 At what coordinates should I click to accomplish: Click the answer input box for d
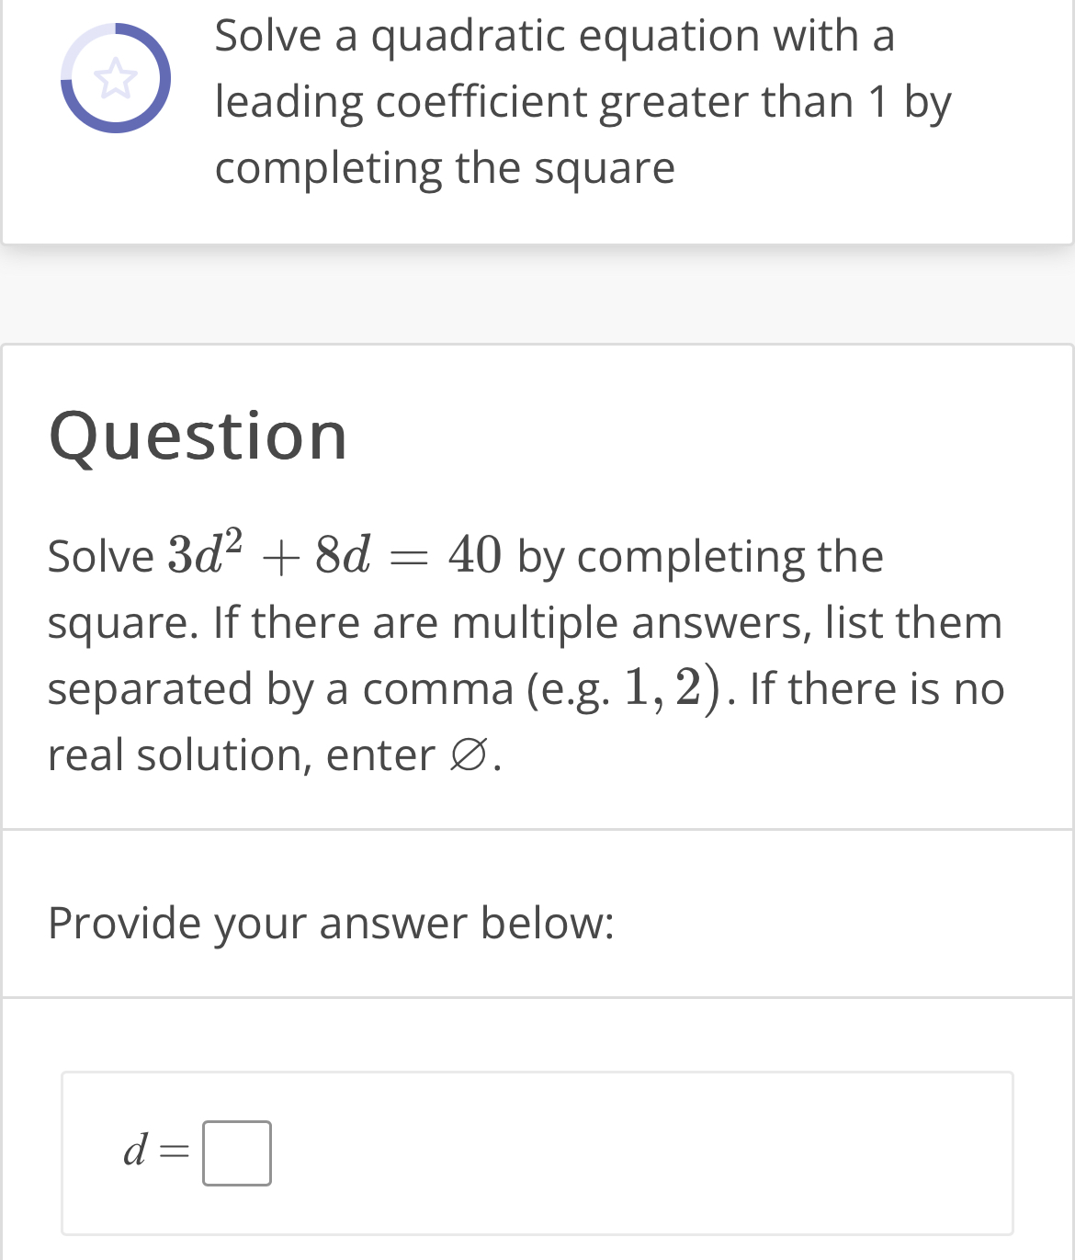(237, 1154)
